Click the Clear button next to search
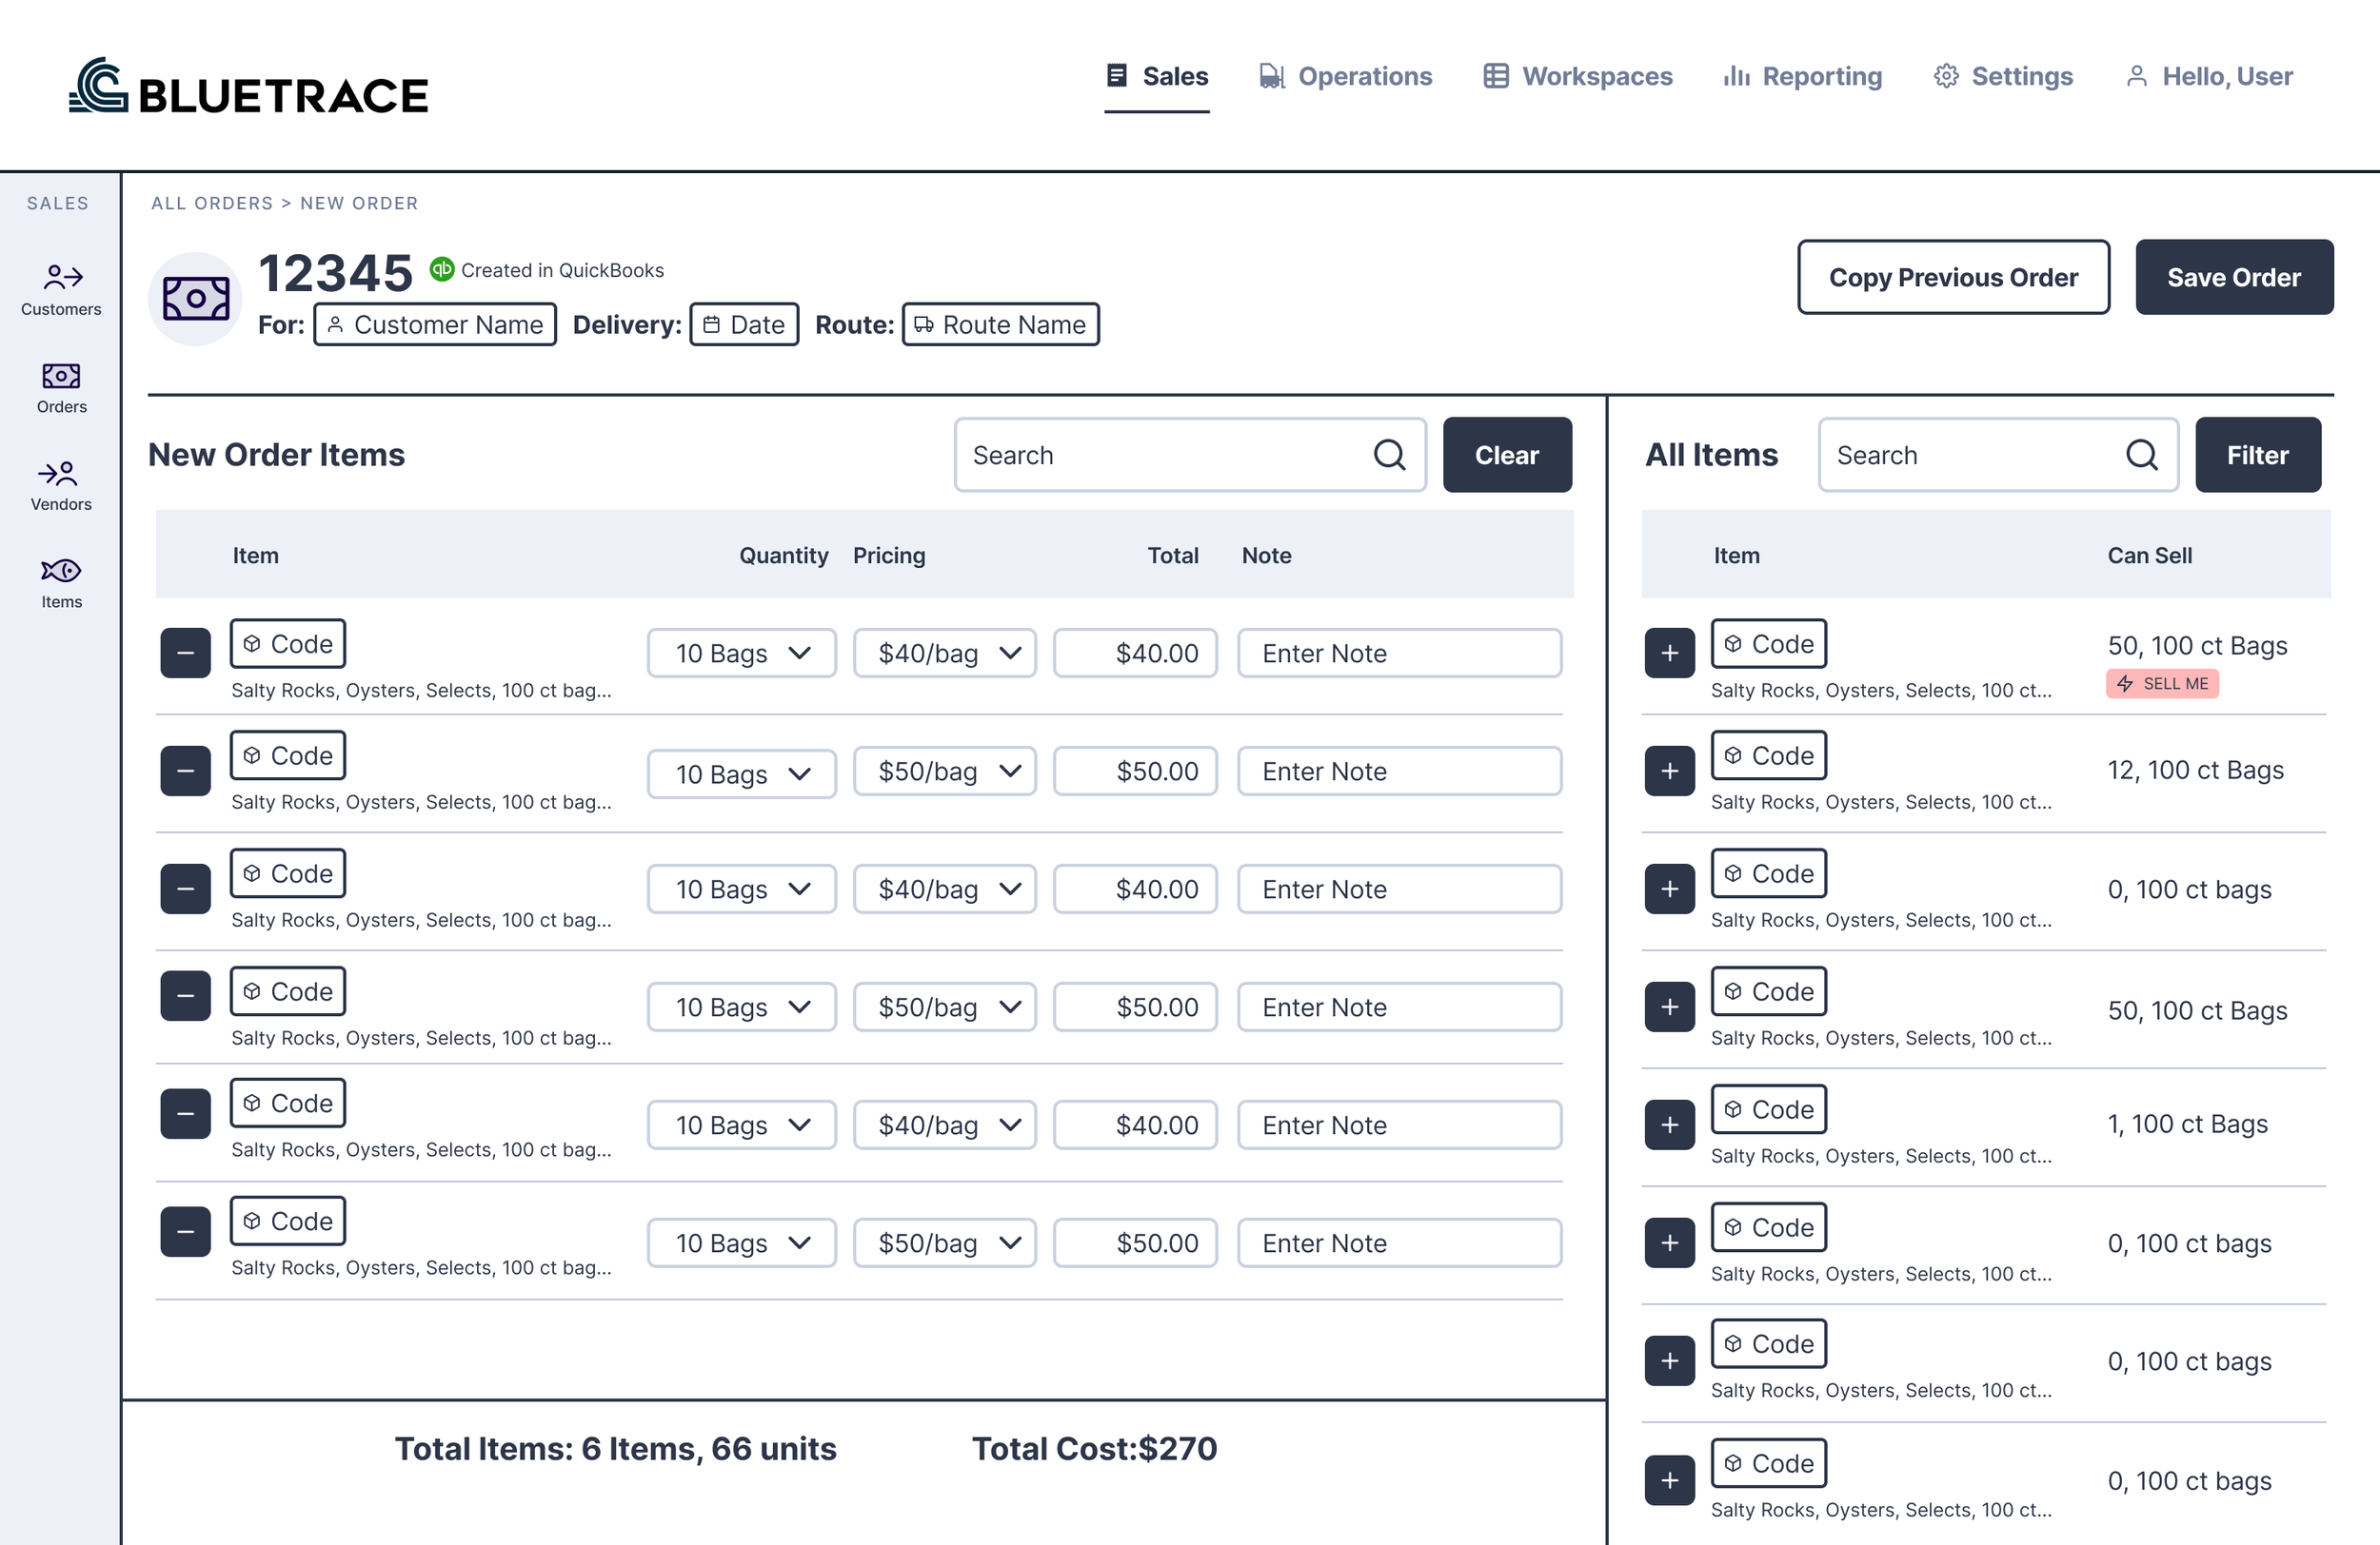This screenshot has height=1545, width=2380. pos(1507,455)
